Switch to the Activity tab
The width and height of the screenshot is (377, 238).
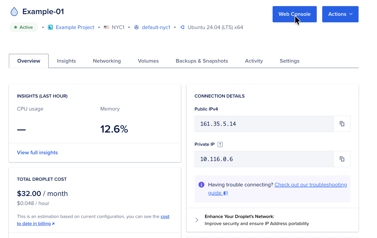tap(254, 61)
